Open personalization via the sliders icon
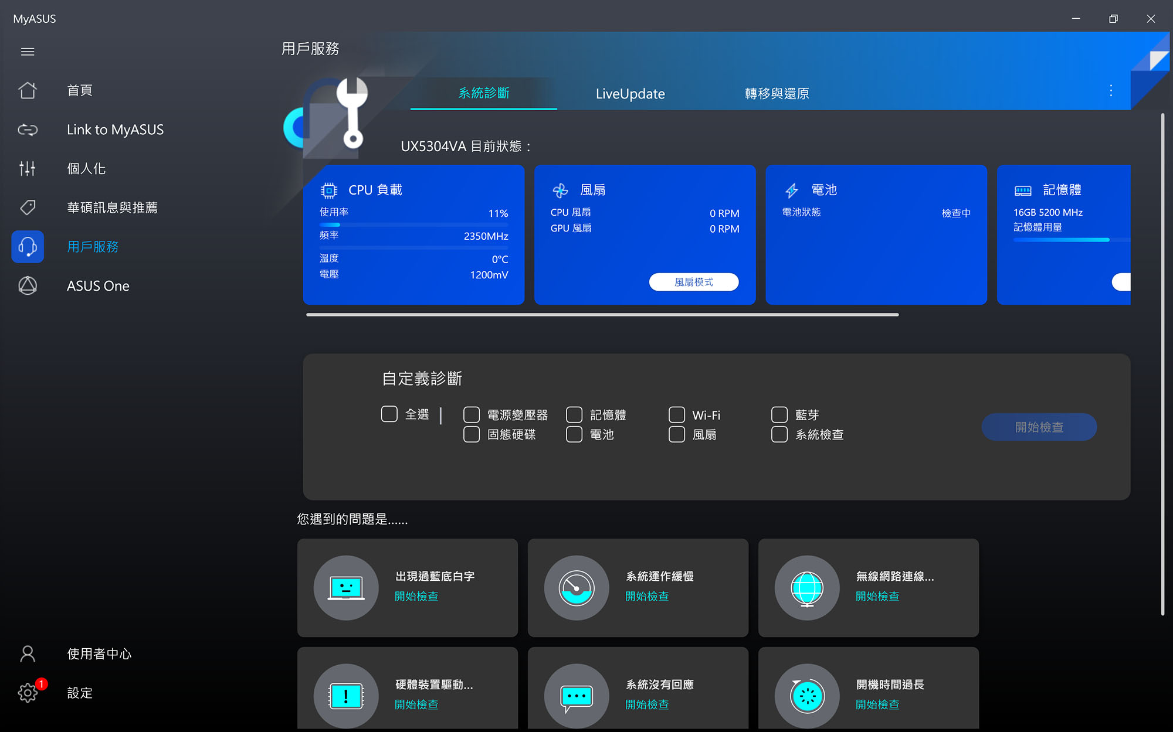 (28, 169)
